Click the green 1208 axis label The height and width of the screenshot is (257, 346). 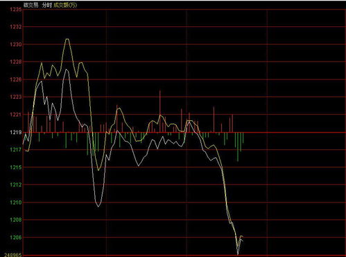coord(16,220)
